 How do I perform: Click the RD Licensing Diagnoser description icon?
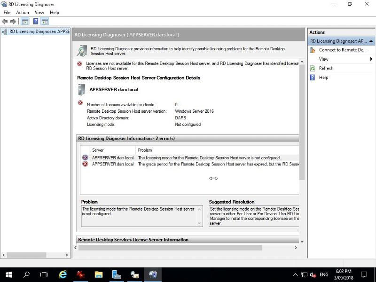(82, 51)
